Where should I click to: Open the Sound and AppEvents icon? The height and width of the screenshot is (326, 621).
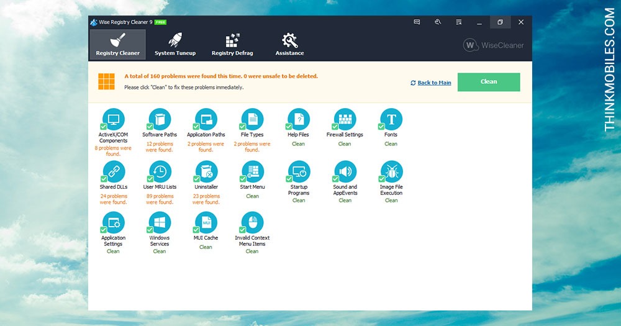point(346,171)
